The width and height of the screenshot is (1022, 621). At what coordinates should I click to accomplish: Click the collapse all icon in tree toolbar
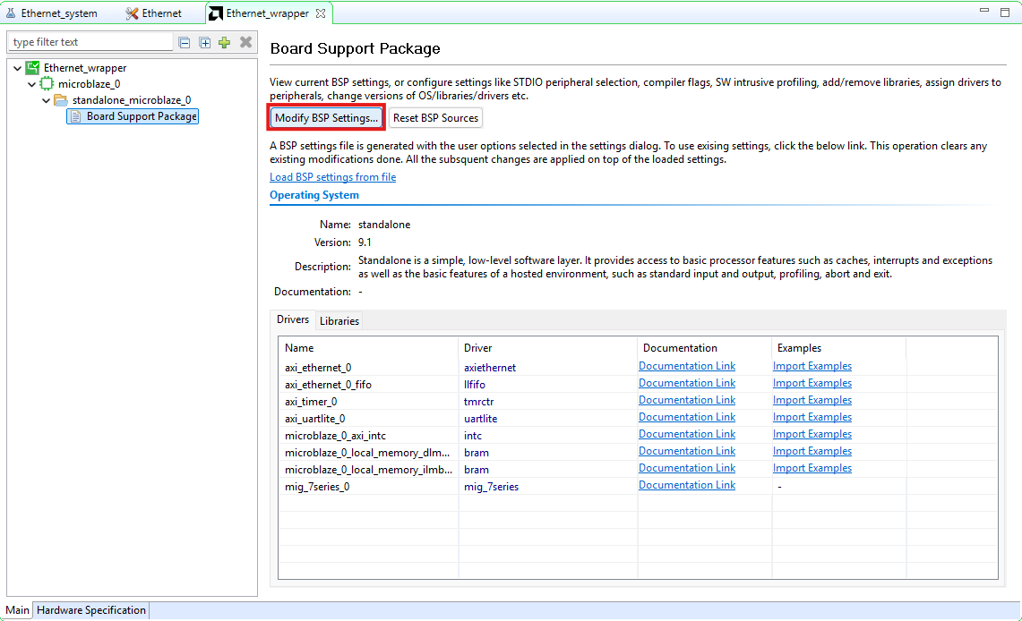185,42
